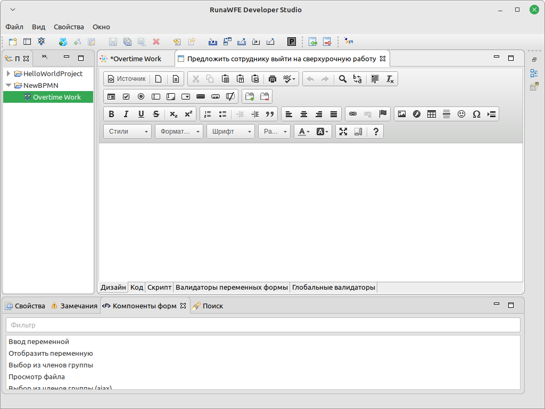Align text to the left
Screen dimensions: 545x409
click(289, 114)
